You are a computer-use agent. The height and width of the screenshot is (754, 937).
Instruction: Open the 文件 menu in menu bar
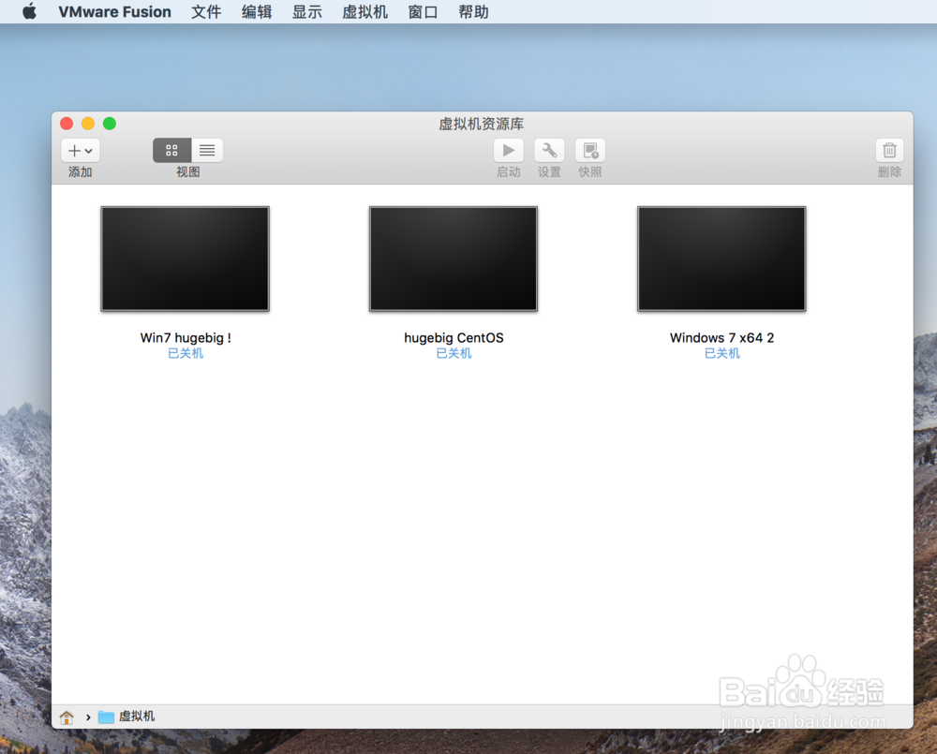coord(205,11)
